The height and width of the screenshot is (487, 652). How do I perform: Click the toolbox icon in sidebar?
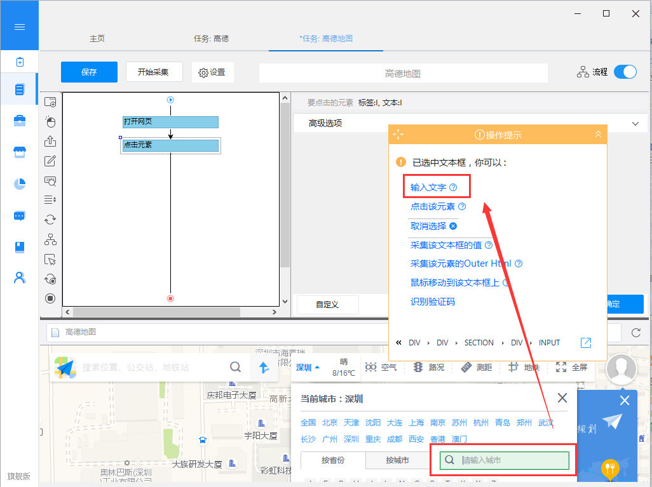20,121
